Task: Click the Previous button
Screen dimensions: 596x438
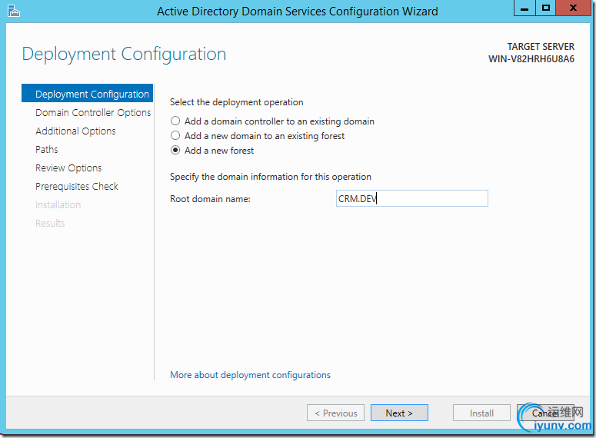Action: click(x=335, y=413)
